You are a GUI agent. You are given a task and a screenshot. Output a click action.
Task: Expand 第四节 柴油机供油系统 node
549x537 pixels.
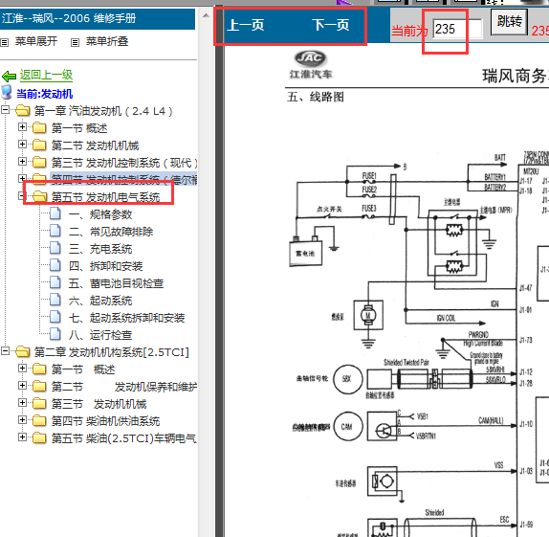pos(22,419)
